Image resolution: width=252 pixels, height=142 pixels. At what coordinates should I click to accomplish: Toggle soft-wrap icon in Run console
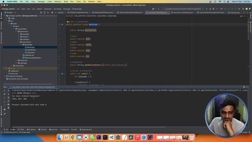coord(8,97)
